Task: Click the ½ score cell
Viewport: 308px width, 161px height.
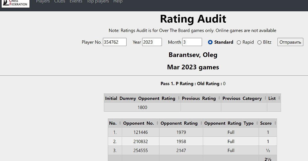Action: tap(268, 151)
